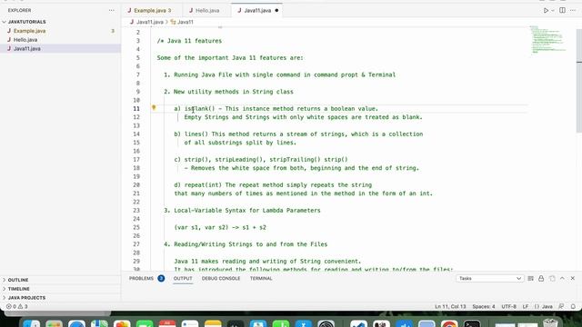This screenshot has width=582, height=327.
Task: Open editor More Actions ellipsis menu
Action: click(573, 10)
